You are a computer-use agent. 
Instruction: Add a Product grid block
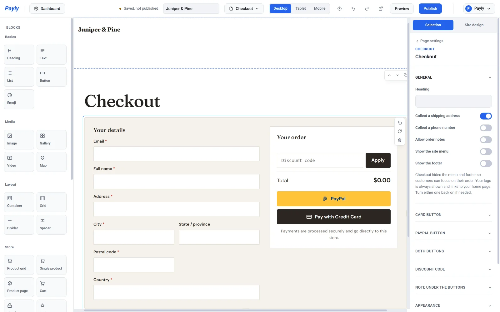[x=19, y=265]
